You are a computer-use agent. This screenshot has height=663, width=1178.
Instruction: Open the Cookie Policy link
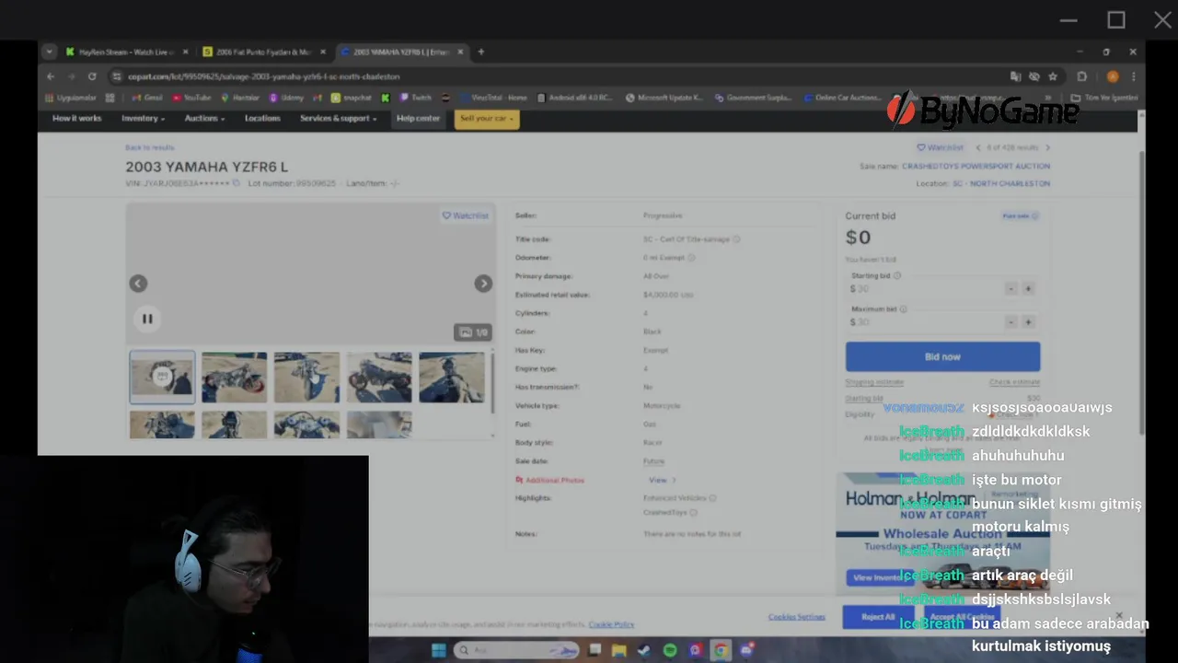coord(611,624)
